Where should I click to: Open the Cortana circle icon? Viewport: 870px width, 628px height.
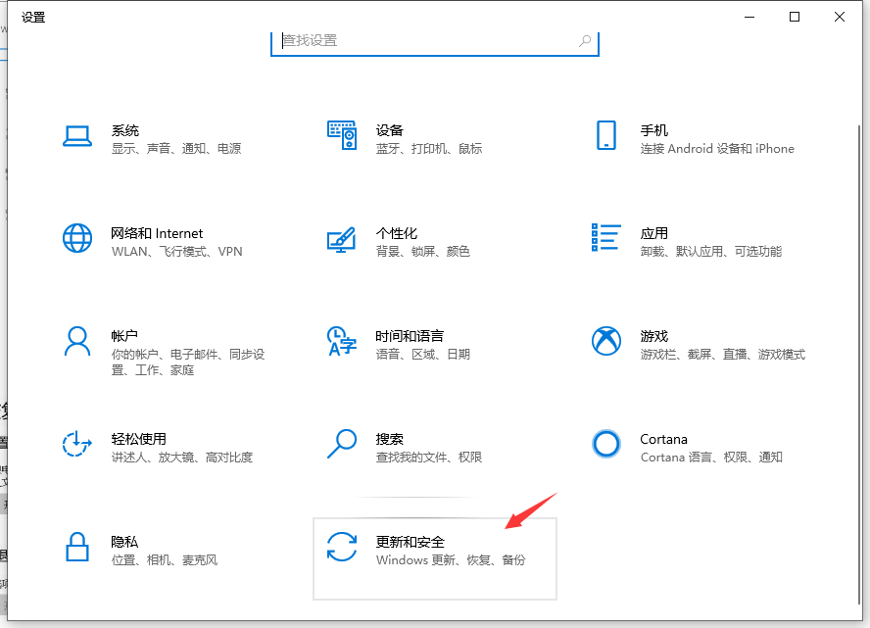coord(605,444)
